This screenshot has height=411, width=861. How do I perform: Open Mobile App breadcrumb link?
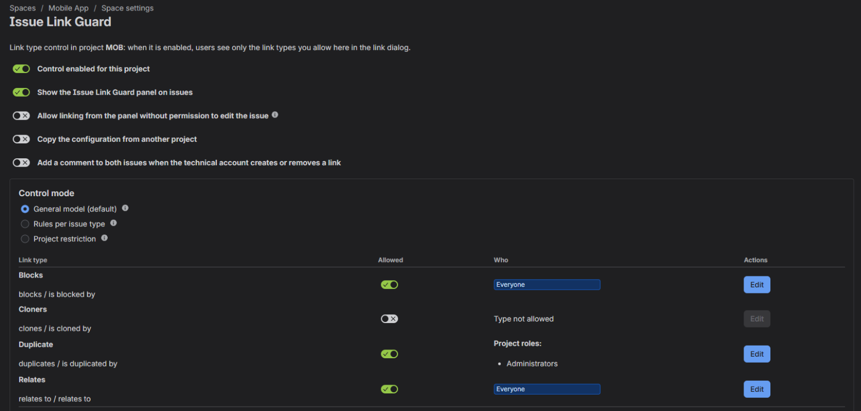pos(69,8)
